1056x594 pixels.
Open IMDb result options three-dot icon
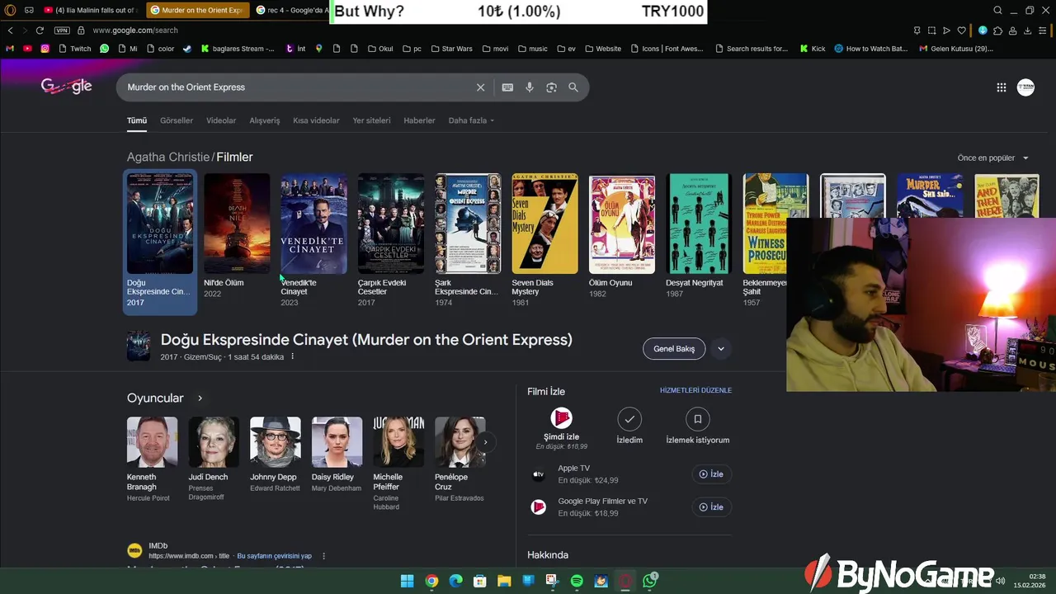[323, 556]
